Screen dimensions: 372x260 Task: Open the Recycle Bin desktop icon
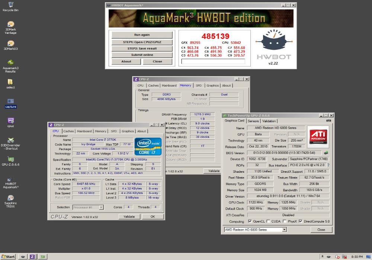(x=10, y=7)
